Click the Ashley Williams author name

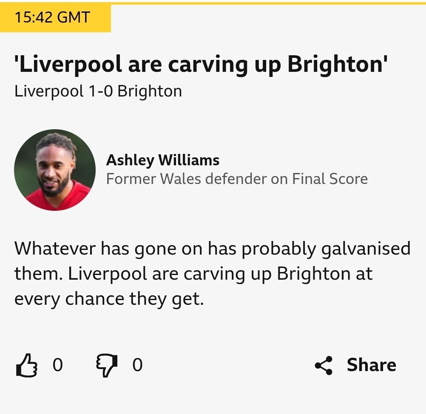(162, 160)
